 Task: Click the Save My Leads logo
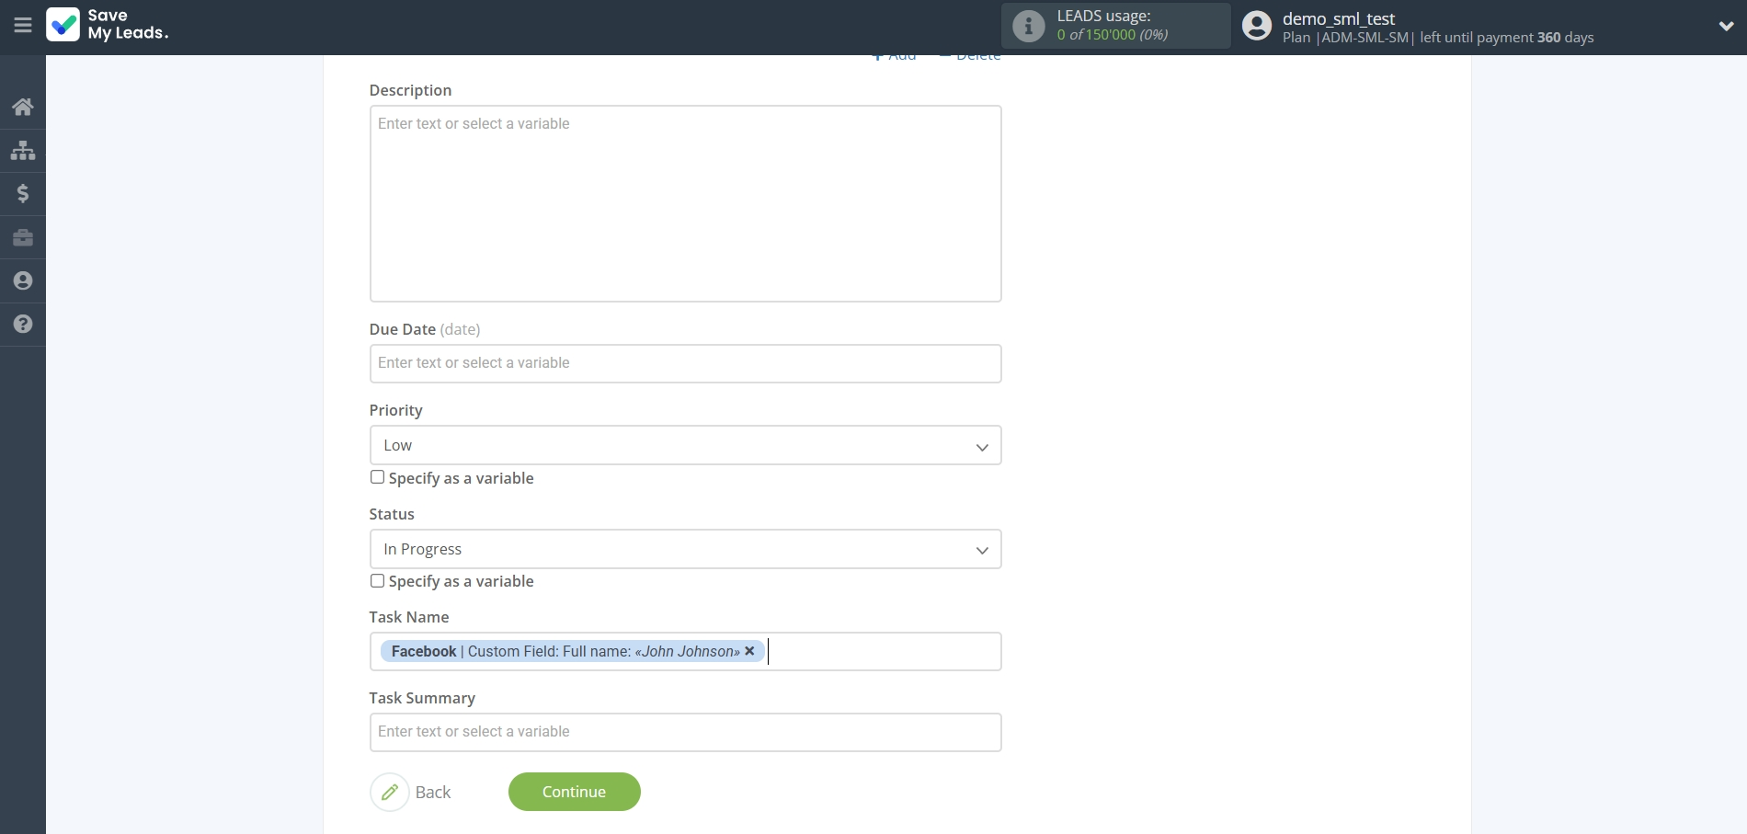107,25
